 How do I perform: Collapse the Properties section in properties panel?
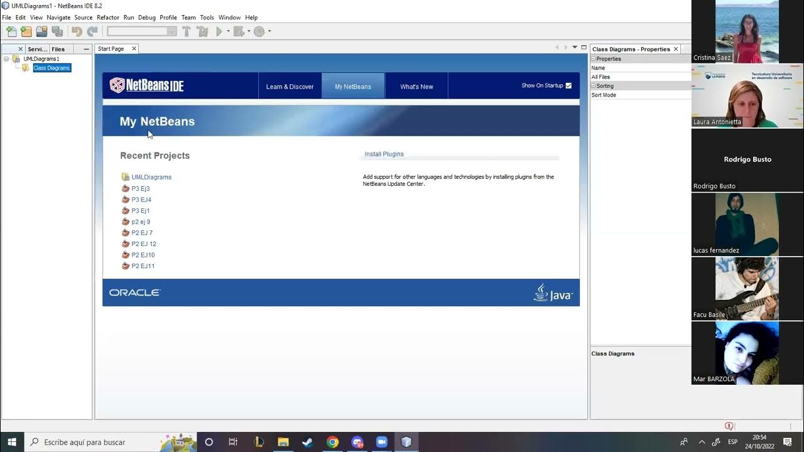(594, 59)
